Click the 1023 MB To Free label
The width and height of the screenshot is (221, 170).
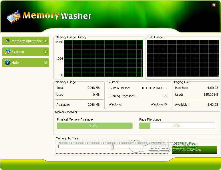184,143
